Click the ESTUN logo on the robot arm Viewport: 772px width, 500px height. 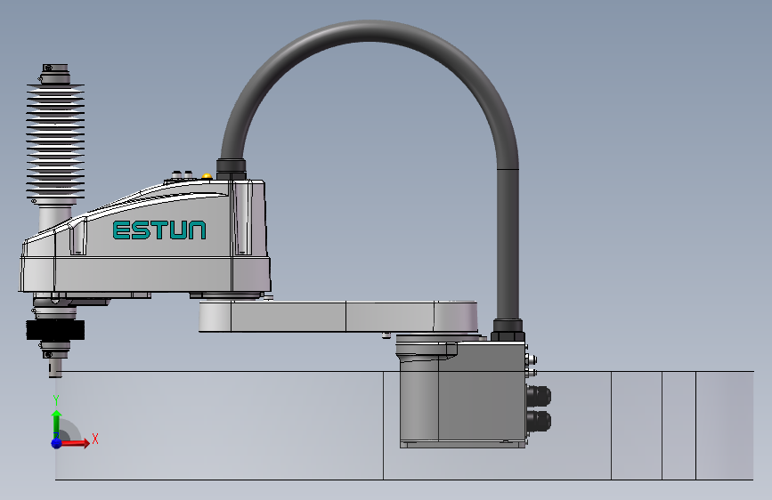[159, 230]
